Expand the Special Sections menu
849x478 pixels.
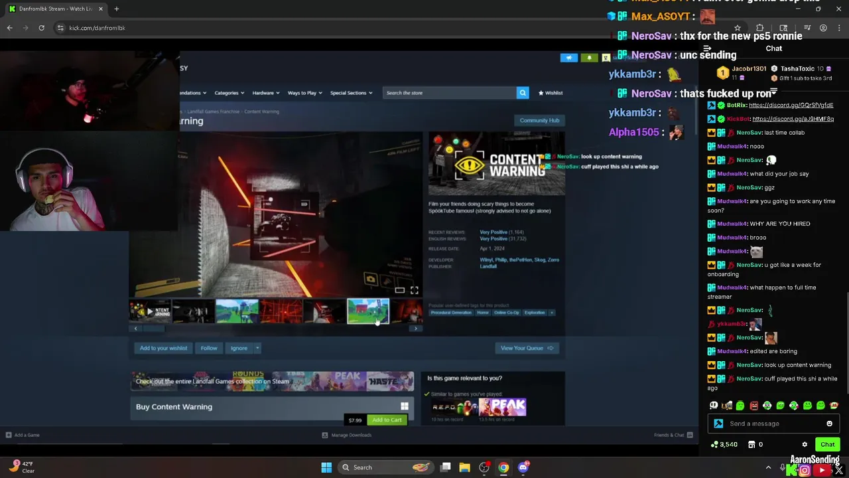(x=351, y=93)
